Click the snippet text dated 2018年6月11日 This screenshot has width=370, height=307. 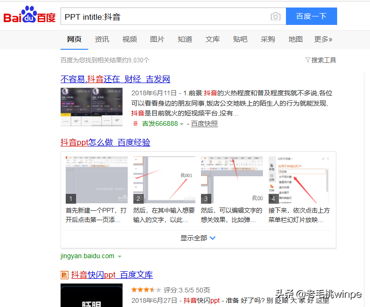point(232,103)
